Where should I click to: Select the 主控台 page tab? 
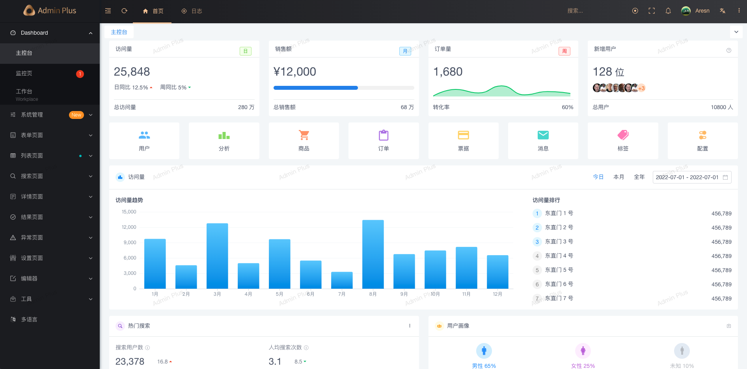click(x=119, y=32)
